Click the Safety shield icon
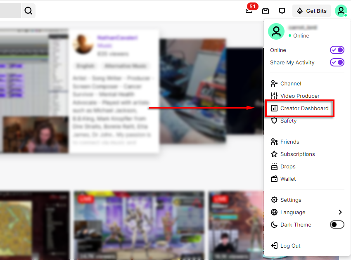The height and width of the screenshot is (260, 351). (x=274, y=121)
